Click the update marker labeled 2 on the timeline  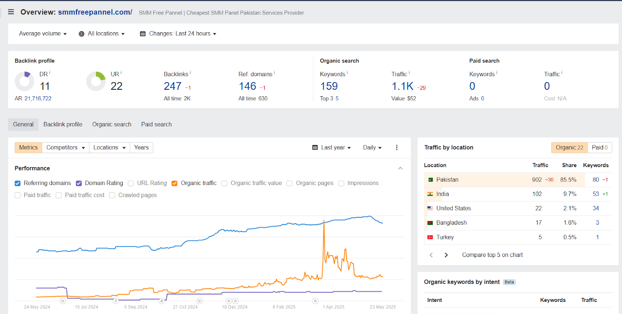coord(115,301)
